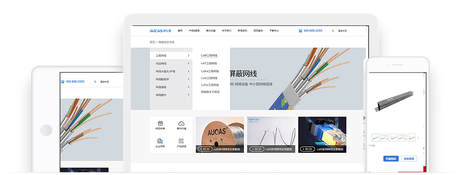The width and height of the screenshot is (472, 175).
Task: Expand the 网络配线架 category chevron
Action: 188,79
